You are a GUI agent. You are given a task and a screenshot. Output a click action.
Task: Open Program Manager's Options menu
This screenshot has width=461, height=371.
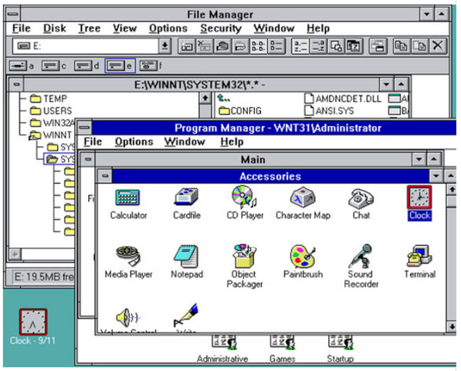tap(134, 141)
